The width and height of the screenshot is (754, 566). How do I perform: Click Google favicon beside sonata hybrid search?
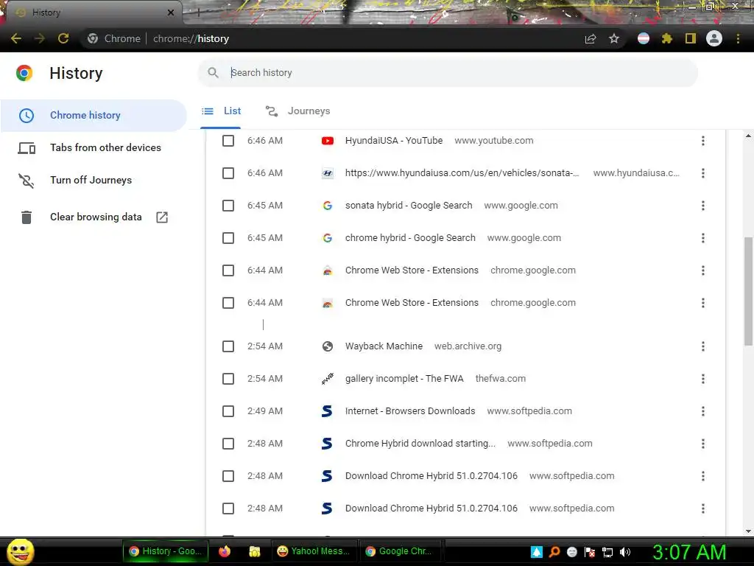pyautogui.click(x=328, y=206)
